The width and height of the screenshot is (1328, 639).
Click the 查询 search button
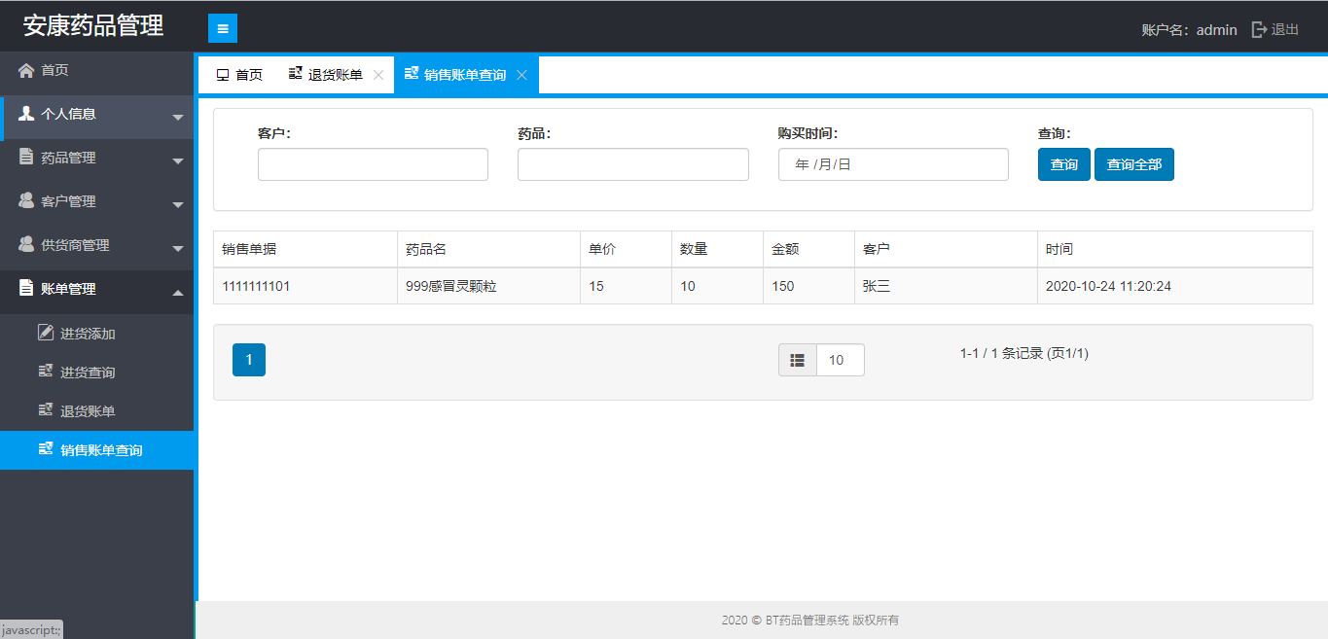click(x=1064, y=164)
